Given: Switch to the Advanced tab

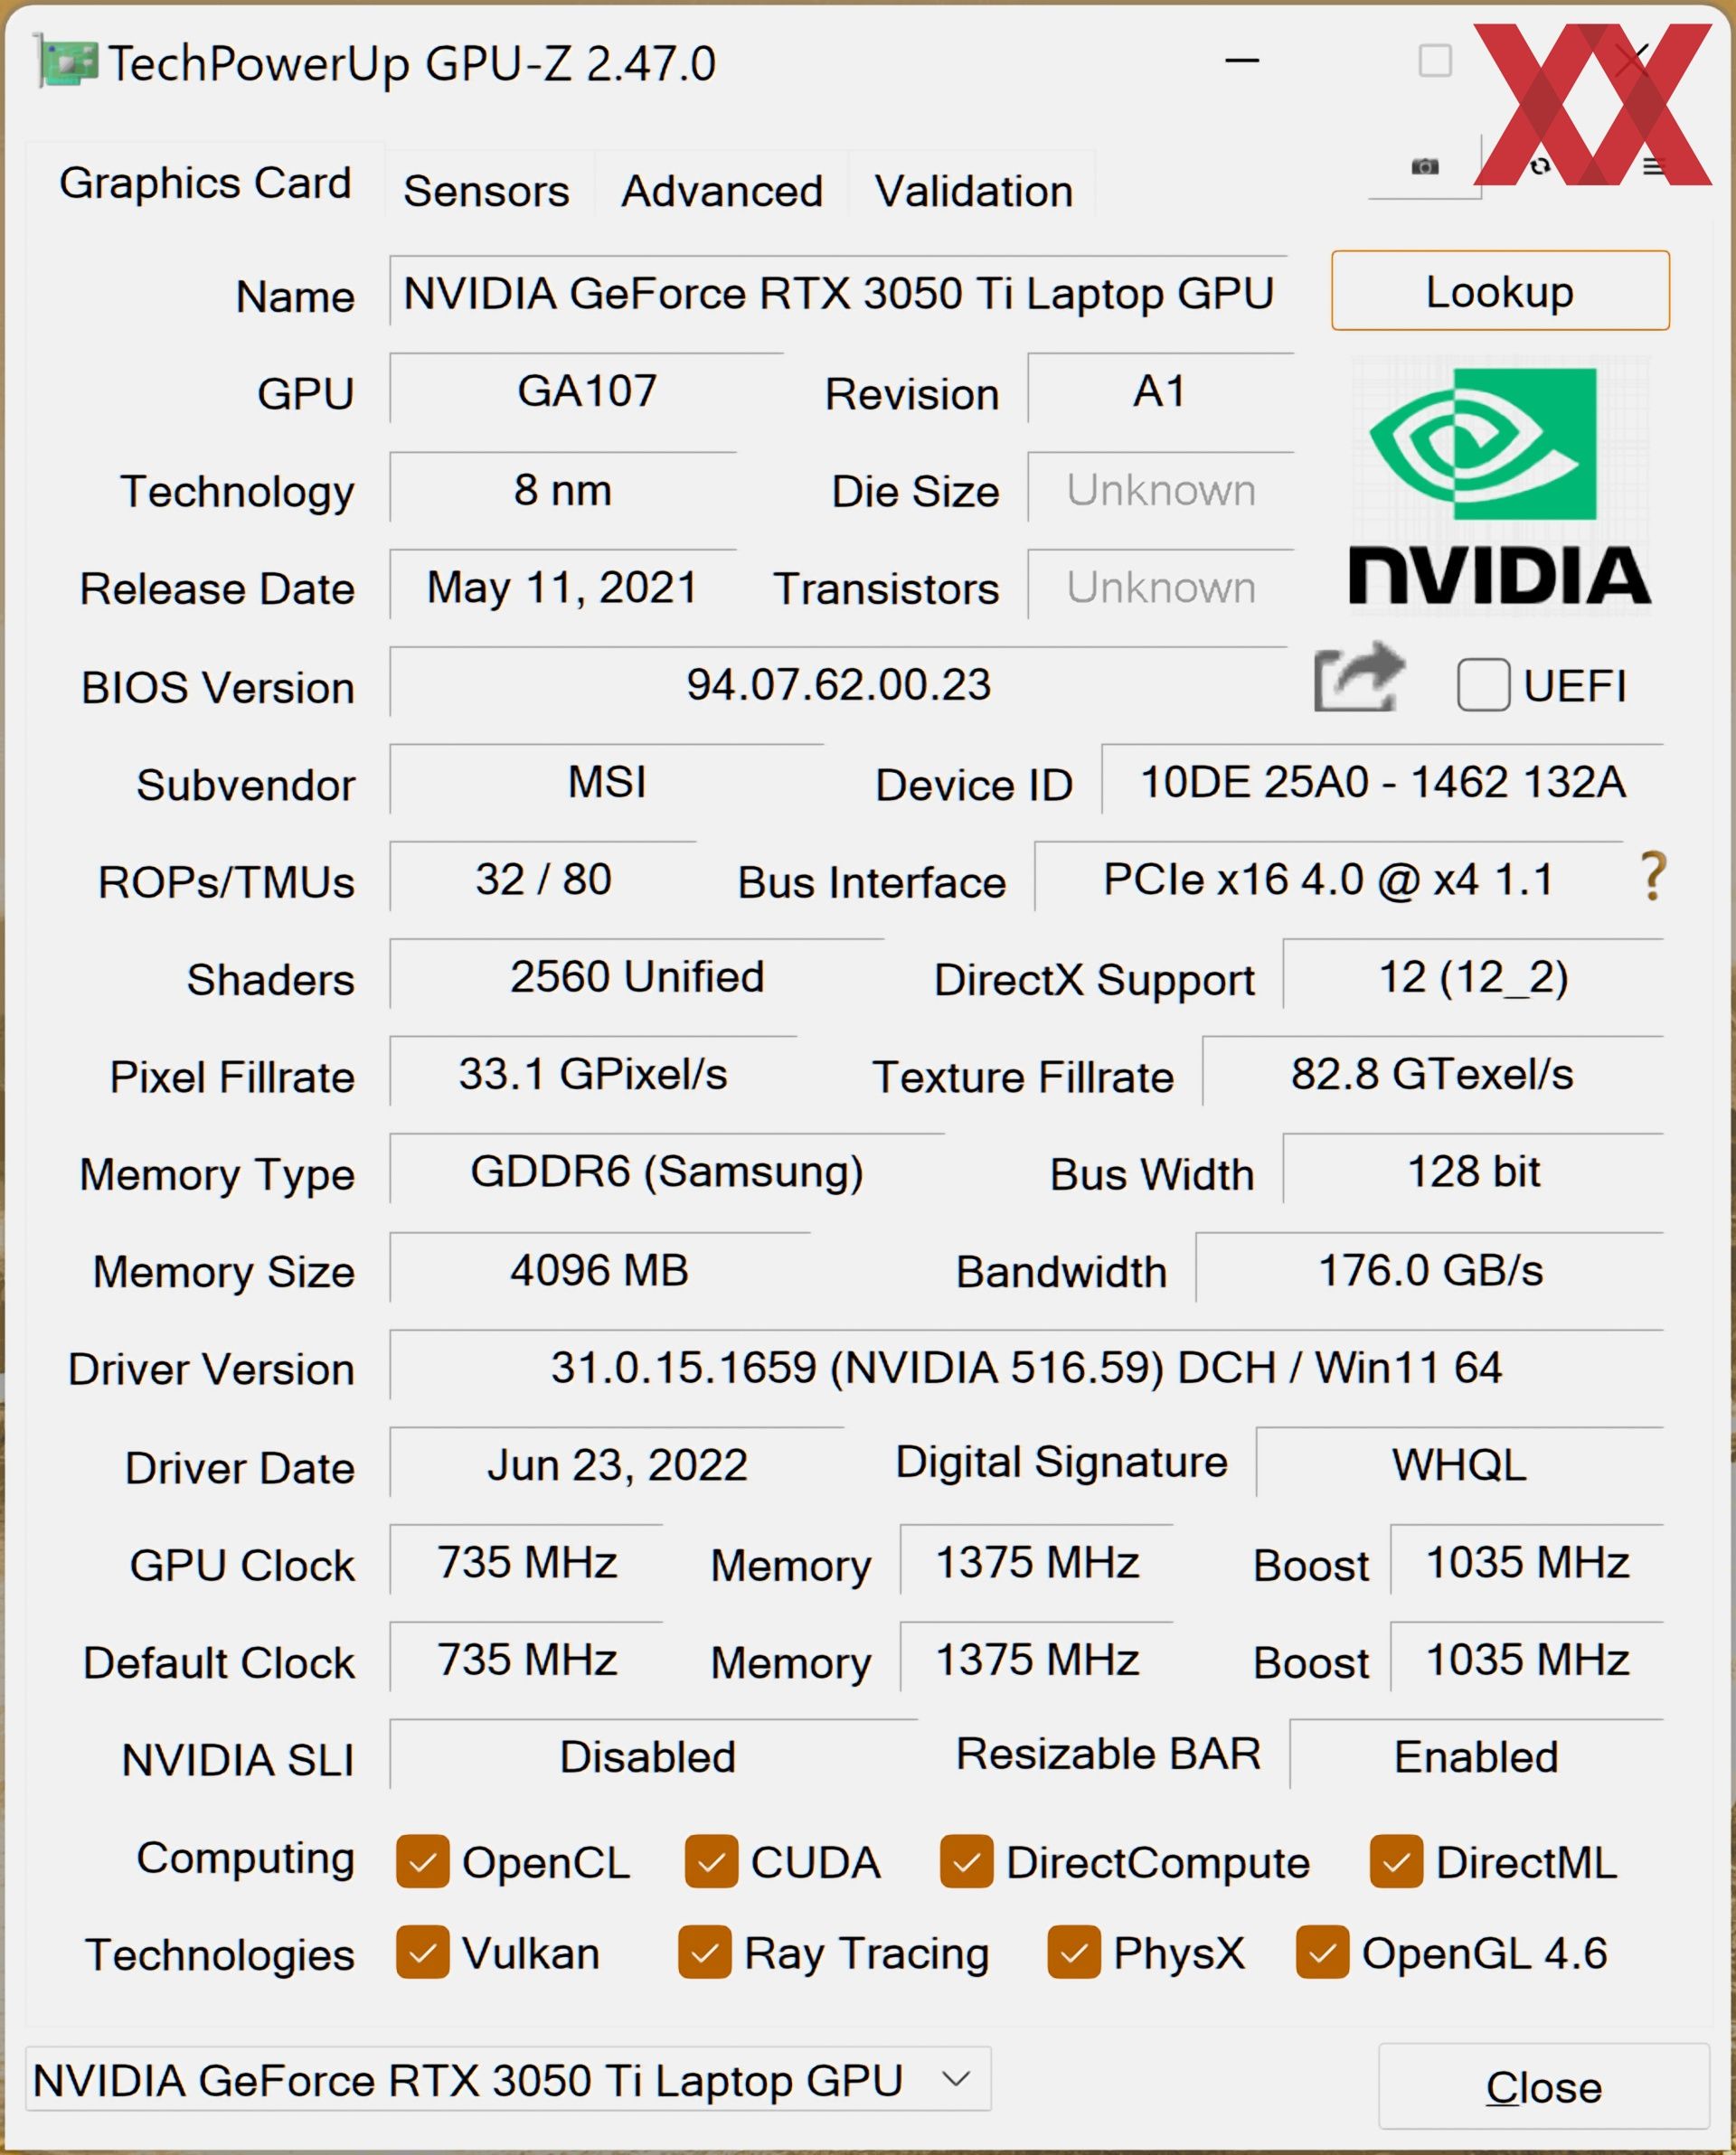Looking at the screenshot, I should point(722,190).
